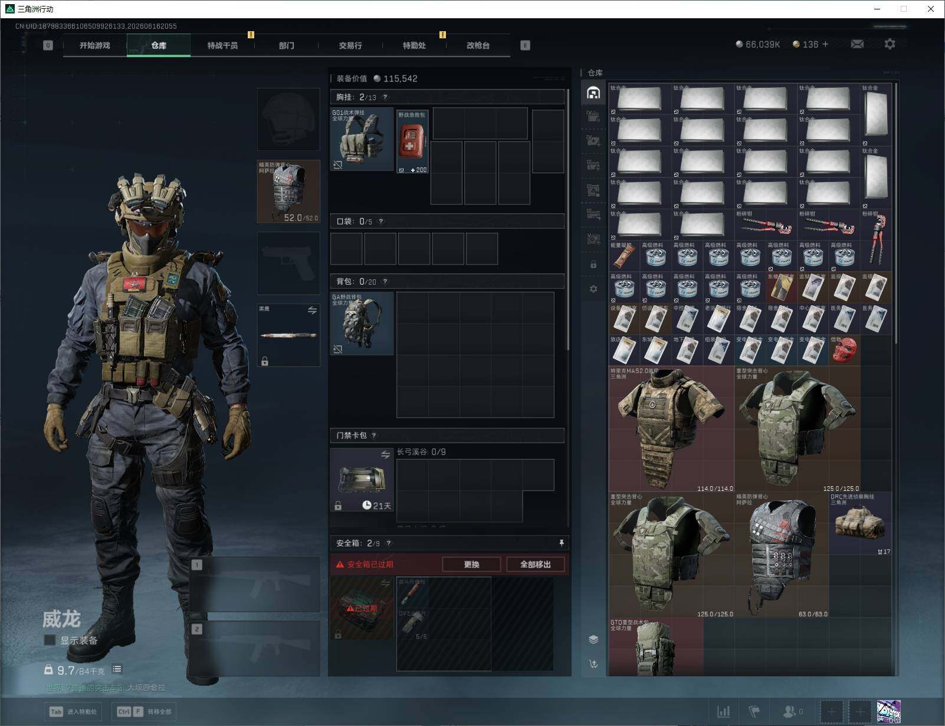Open help tooltip beside 胸挂
This screenshot has width=945, height=726.
pos(385,97)
